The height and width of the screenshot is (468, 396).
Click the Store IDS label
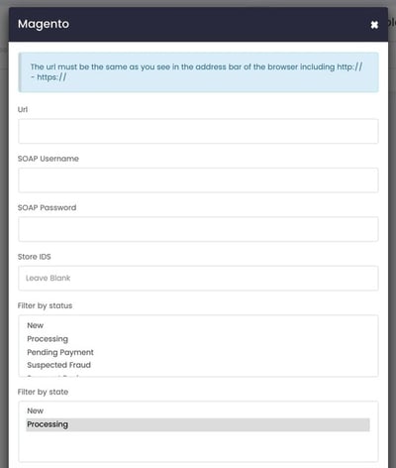(x=35, y=257)
